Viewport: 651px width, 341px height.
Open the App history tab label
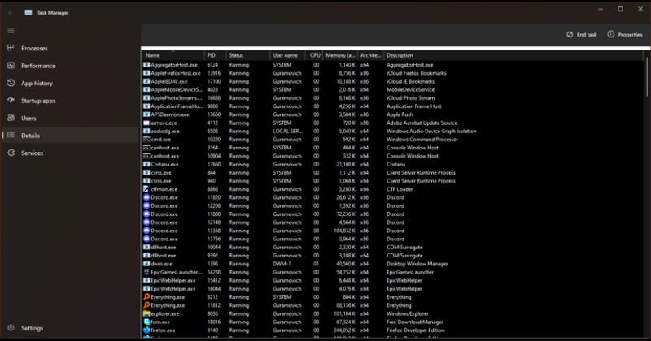pyautogui.click(x=37, y=83)
